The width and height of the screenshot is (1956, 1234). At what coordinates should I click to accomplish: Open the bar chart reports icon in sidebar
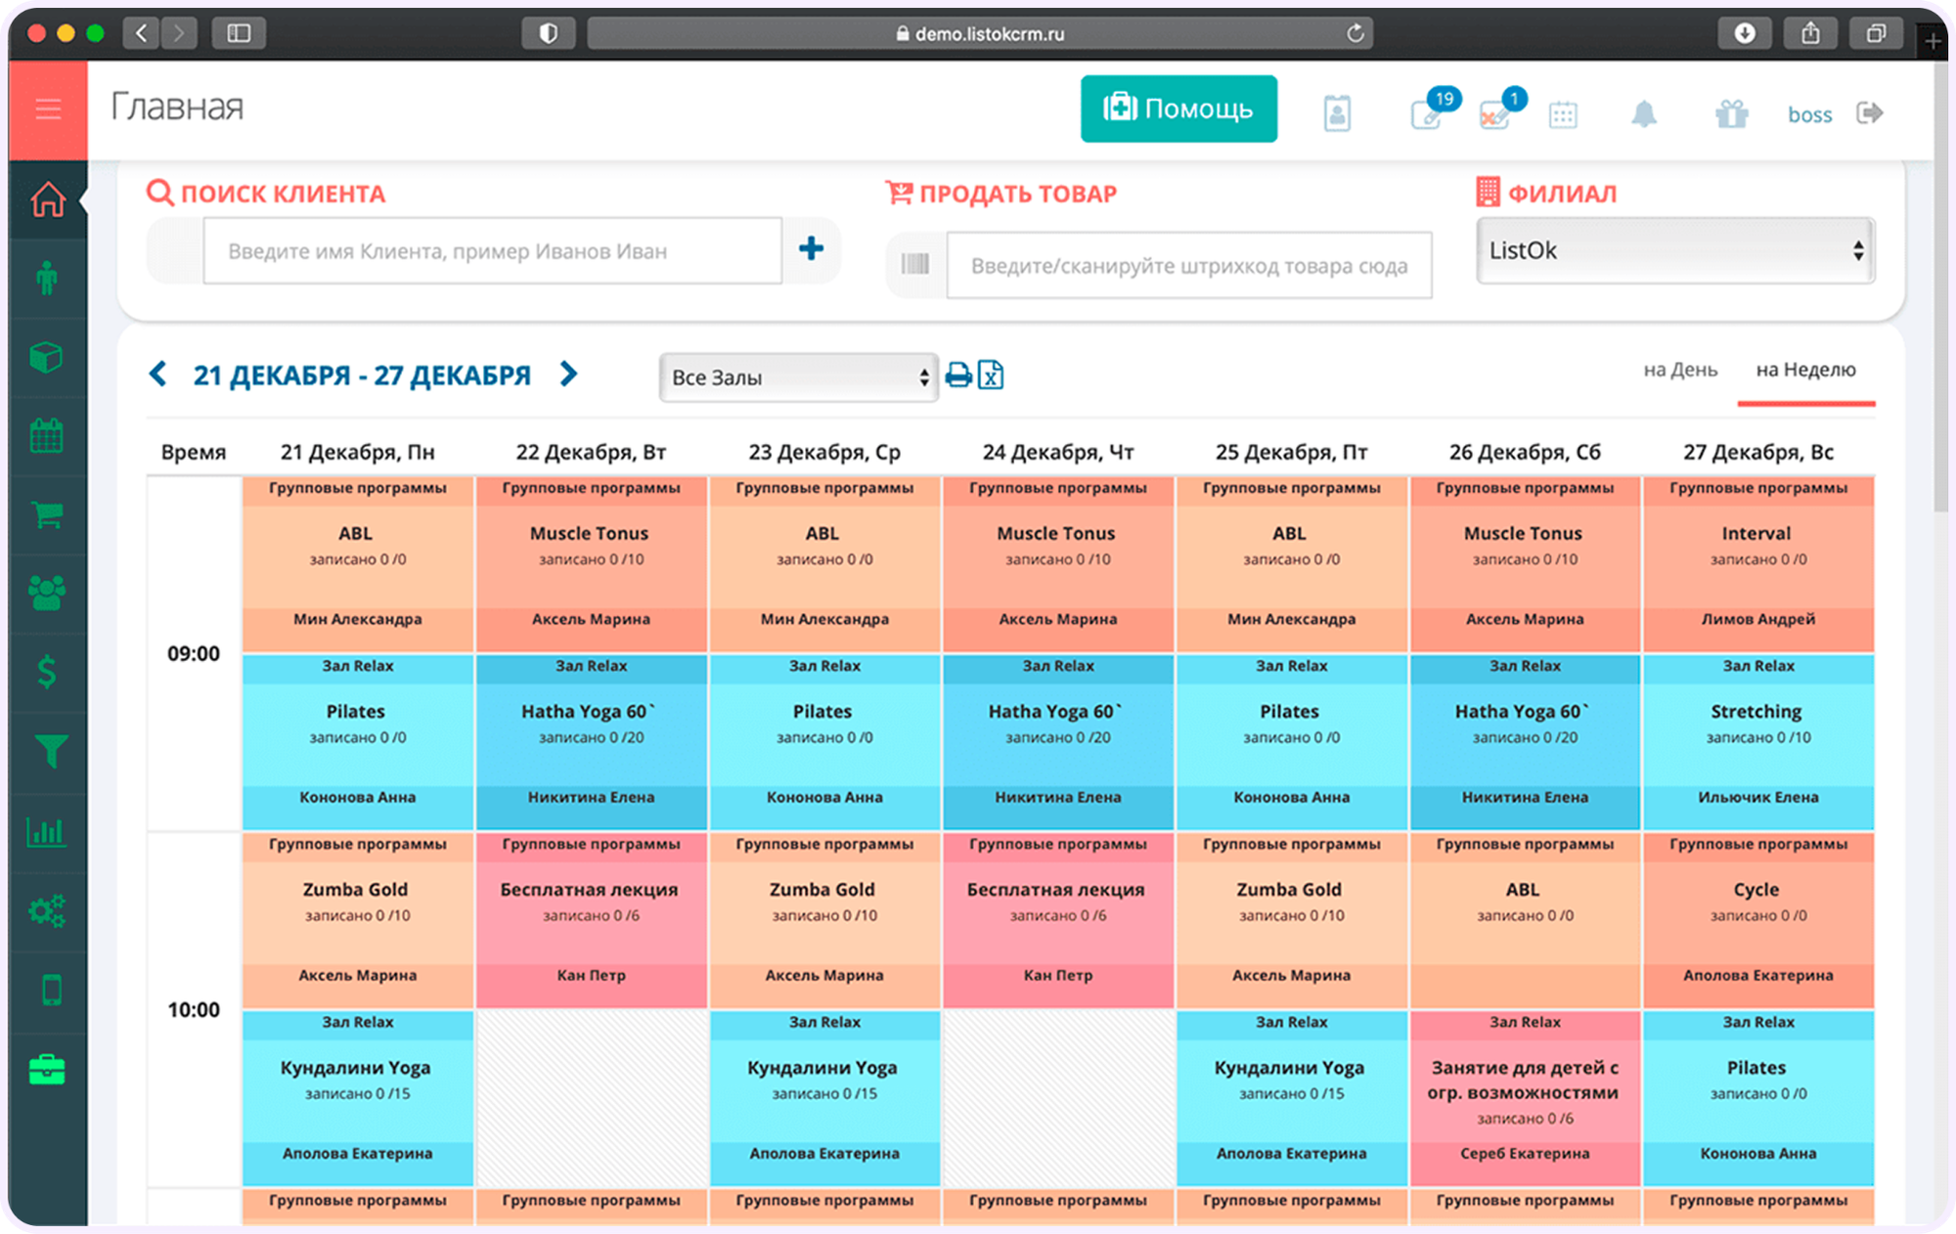[x=47, y=831]
